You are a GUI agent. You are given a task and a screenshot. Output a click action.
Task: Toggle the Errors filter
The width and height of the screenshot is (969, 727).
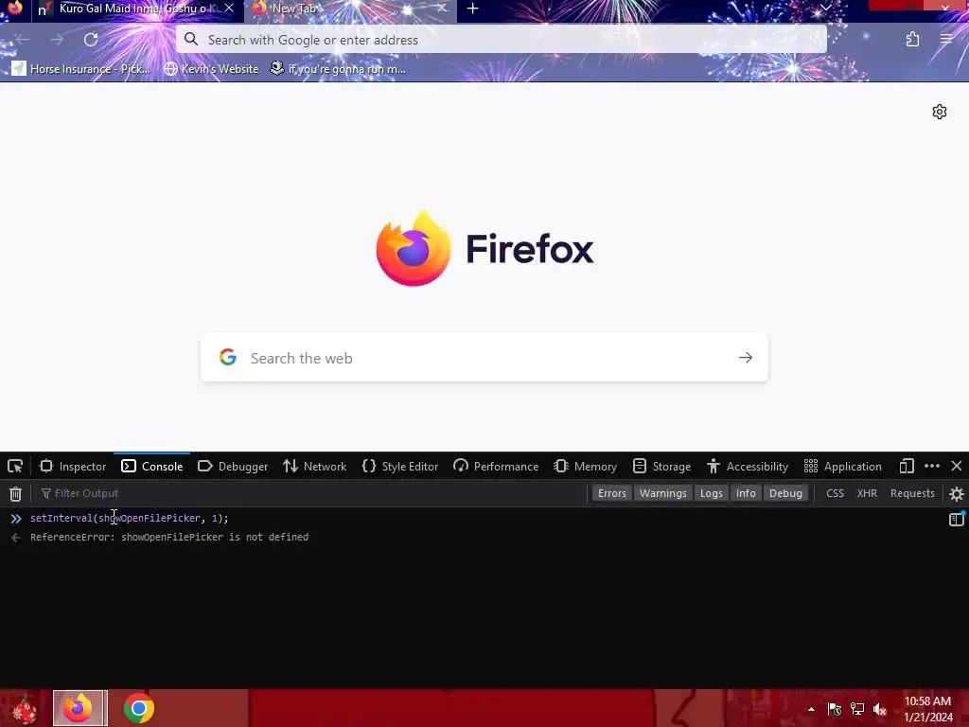(612, 493)
